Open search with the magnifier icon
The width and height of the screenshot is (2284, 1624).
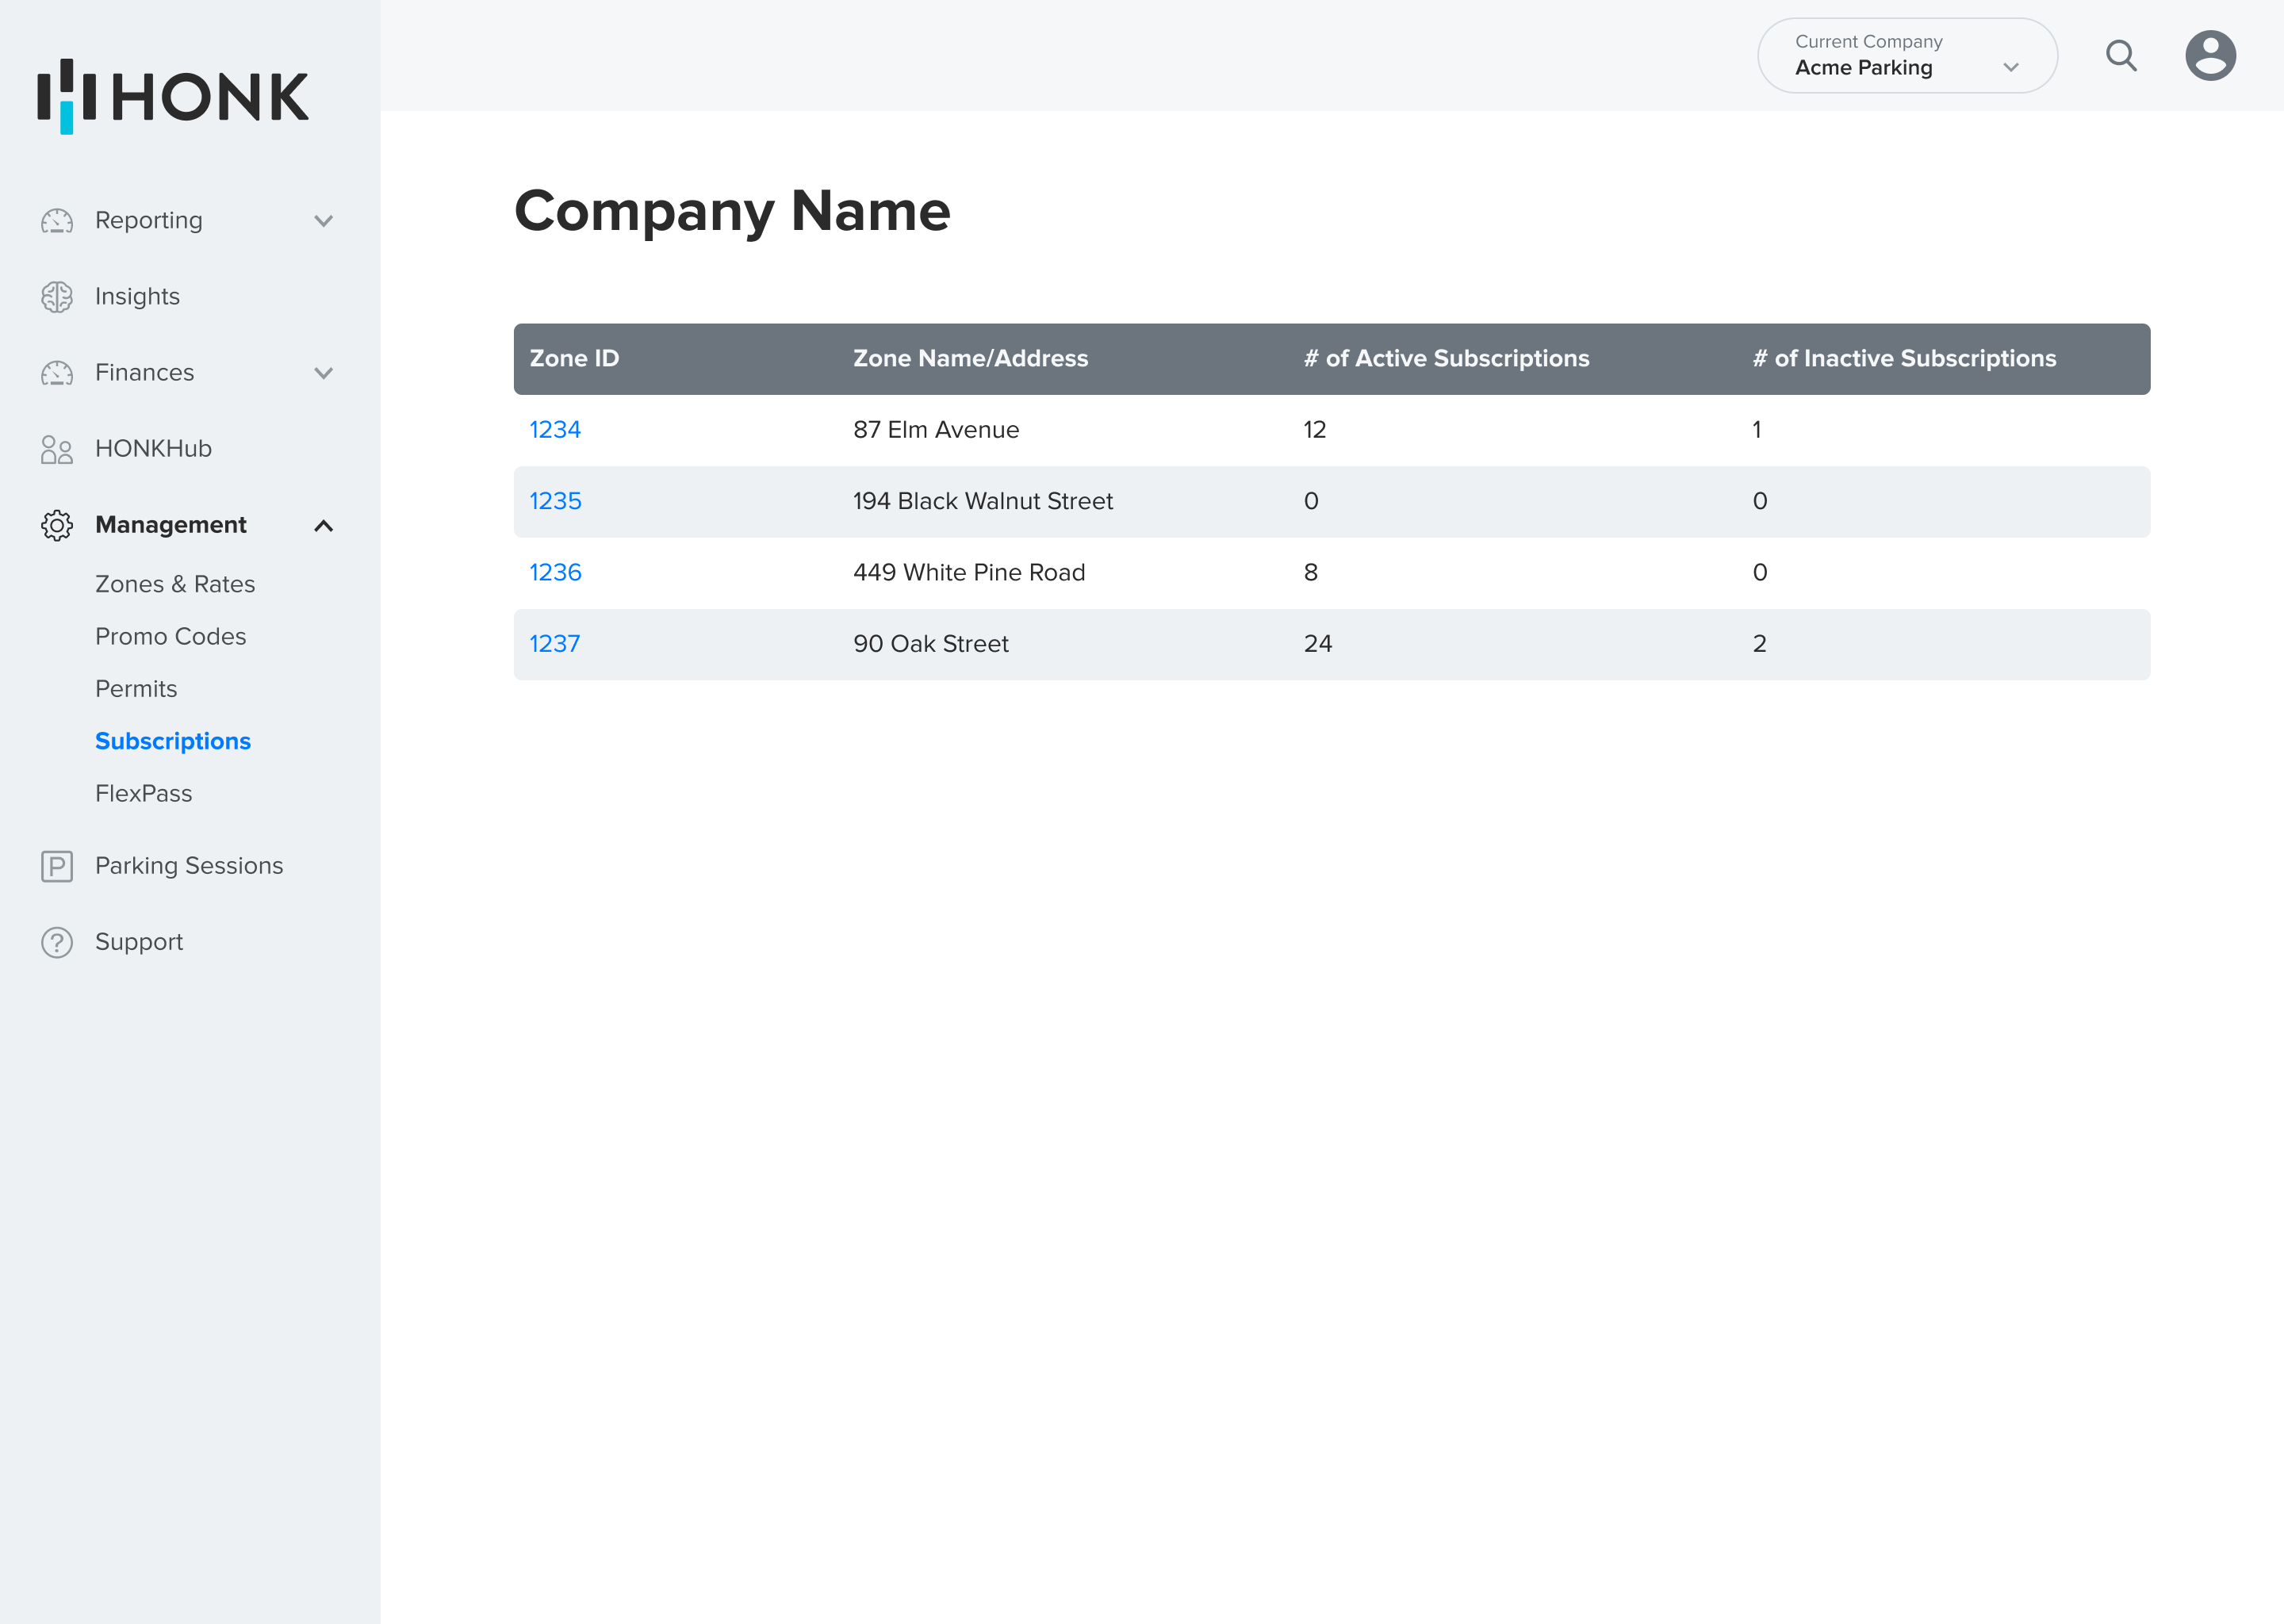(2120, 56)
